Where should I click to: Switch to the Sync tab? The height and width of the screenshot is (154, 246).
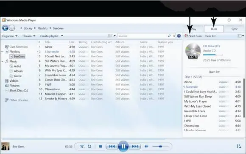(235, 29)
